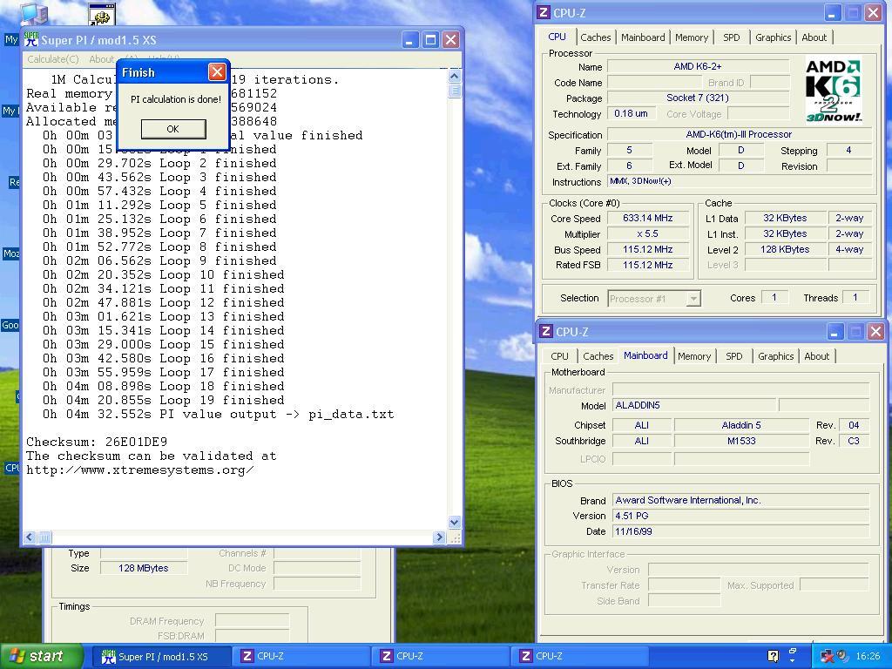Click the Super PI title bar icon
This screenshot has width=892, height=669.
click(x=31, y=40)
